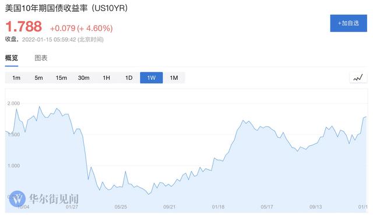Viewport: 373px width, 217px height.
Task: Click the 华尔街见闻 watermark logo
Action: click(x=44, y=199)
